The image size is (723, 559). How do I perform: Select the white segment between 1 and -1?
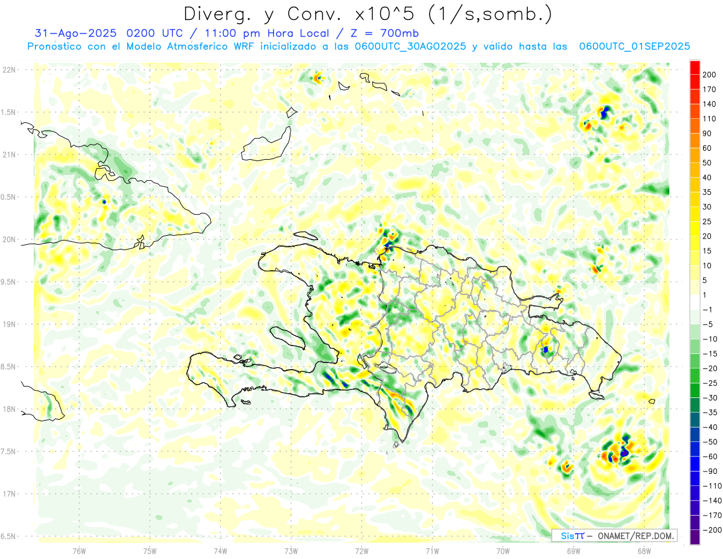695,302
